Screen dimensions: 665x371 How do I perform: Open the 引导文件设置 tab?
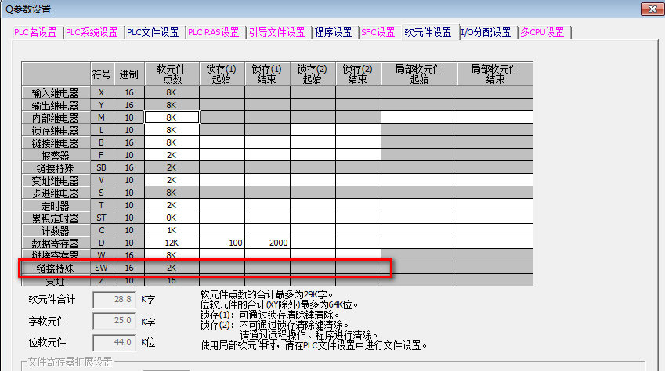[x=277, y=32]
